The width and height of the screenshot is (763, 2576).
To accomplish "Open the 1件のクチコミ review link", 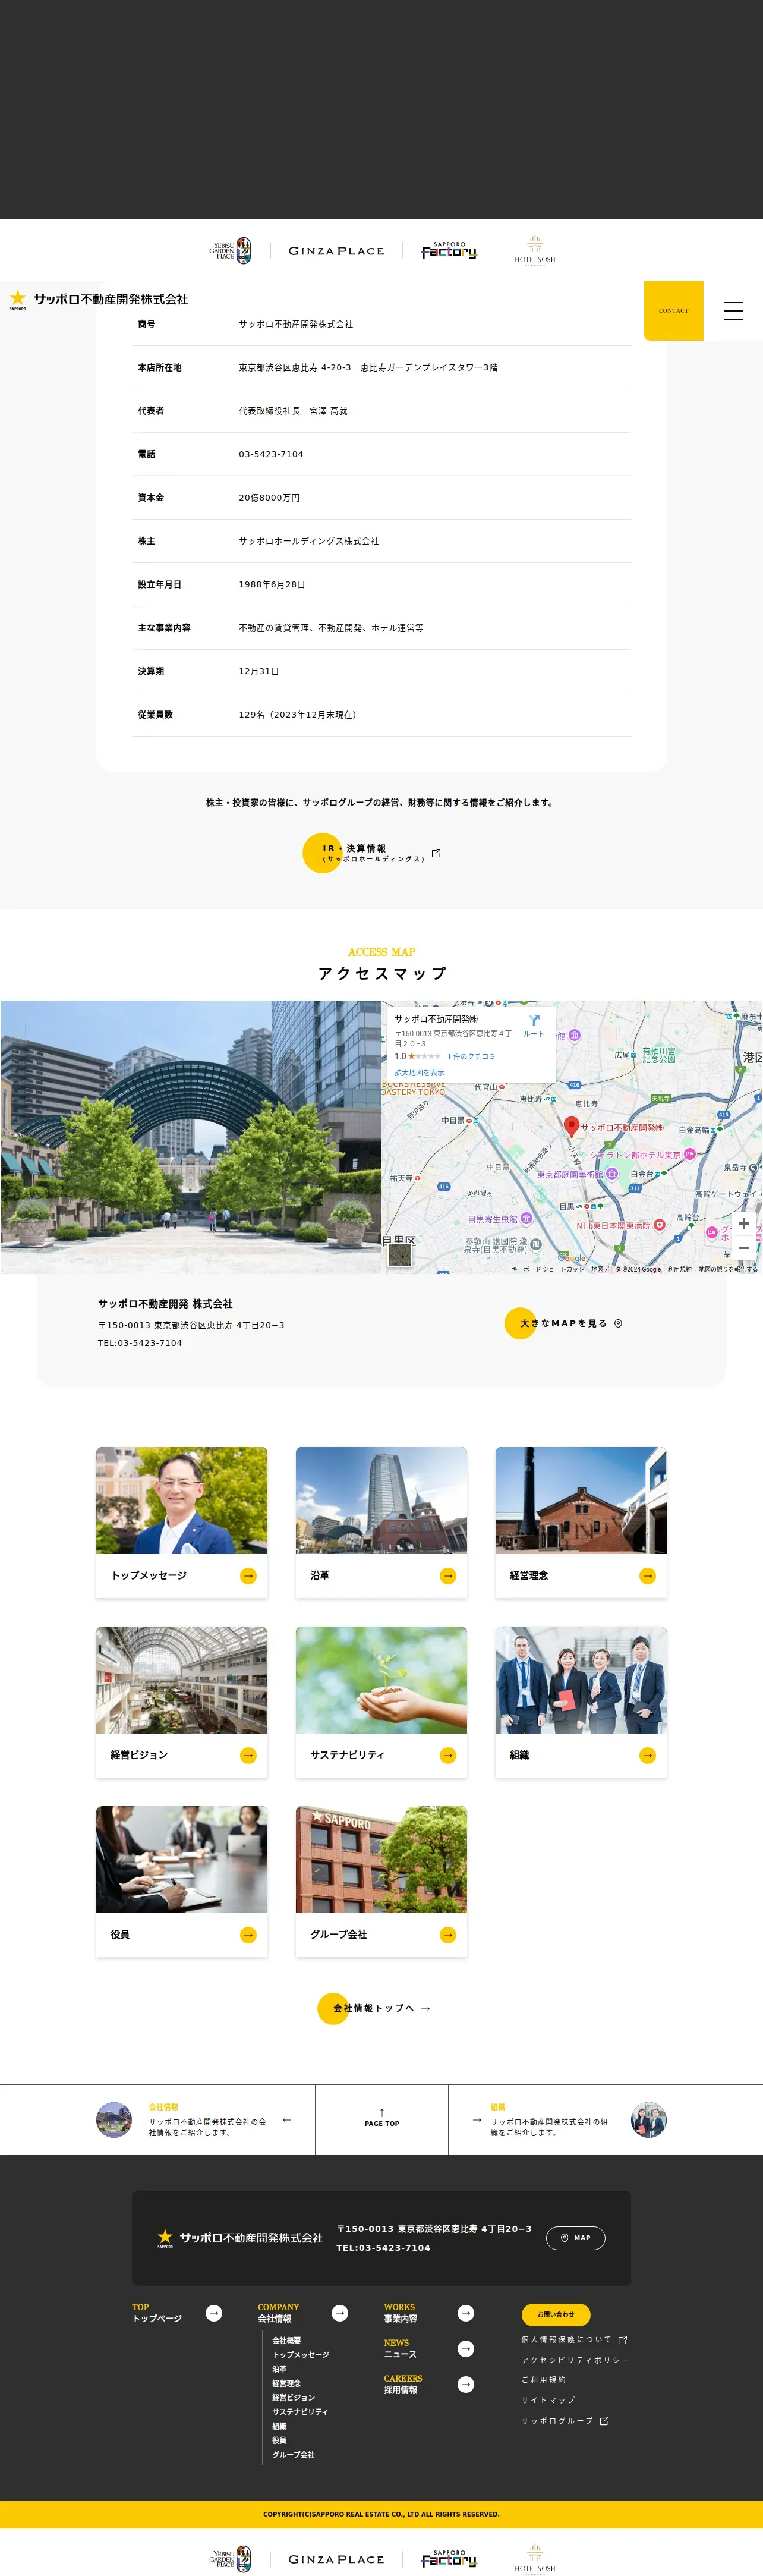I will click(x=471, y=1056).
